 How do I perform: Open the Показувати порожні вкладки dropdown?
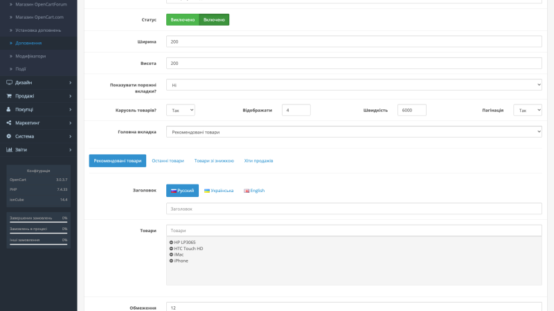[354, 85]
